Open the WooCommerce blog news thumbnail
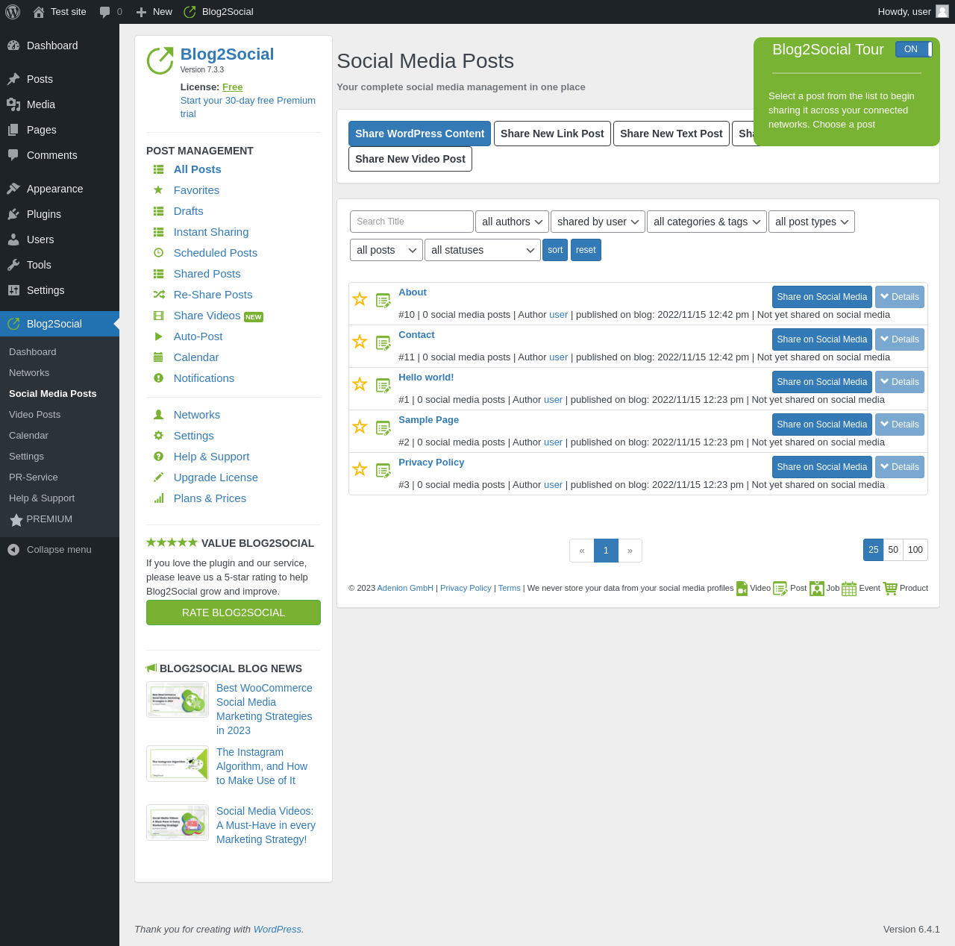 coord(178,700)
